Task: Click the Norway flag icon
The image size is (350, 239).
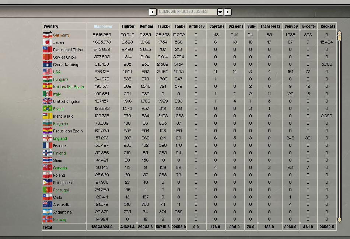Action: pyautogui.click(x=47, y=219)
